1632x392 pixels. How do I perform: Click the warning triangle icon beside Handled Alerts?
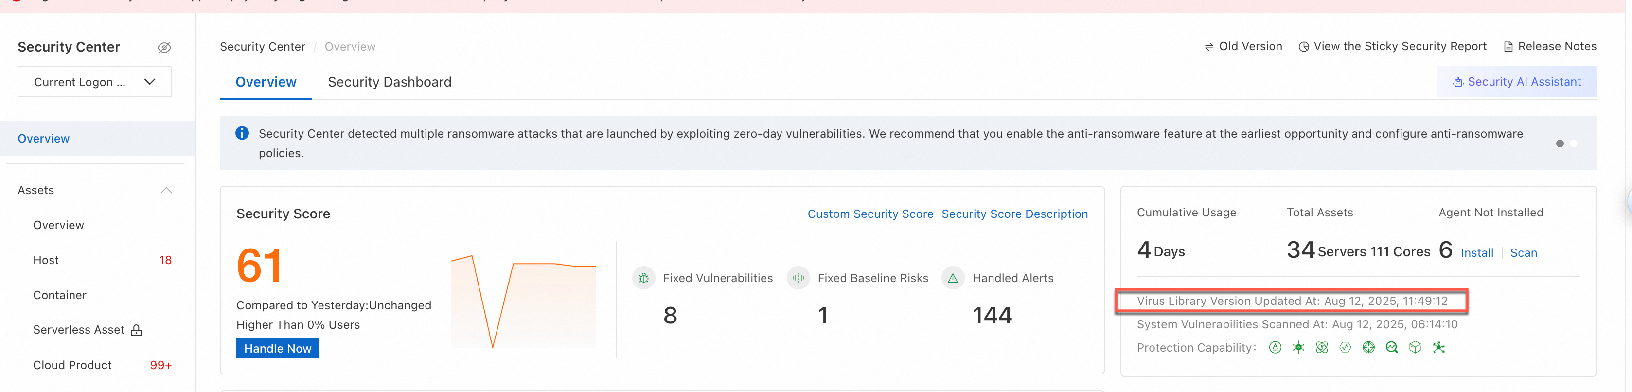[952, 278]
